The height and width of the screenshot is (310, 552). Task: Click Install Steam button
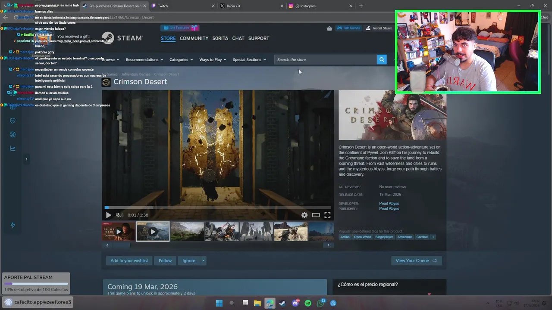tap(379, 28)
